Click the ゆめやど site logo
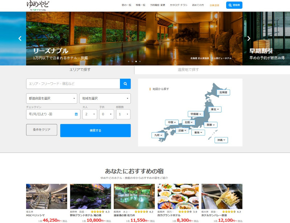Image resolution: width=290 pixels, height=223 pixels. coord(38,5)
